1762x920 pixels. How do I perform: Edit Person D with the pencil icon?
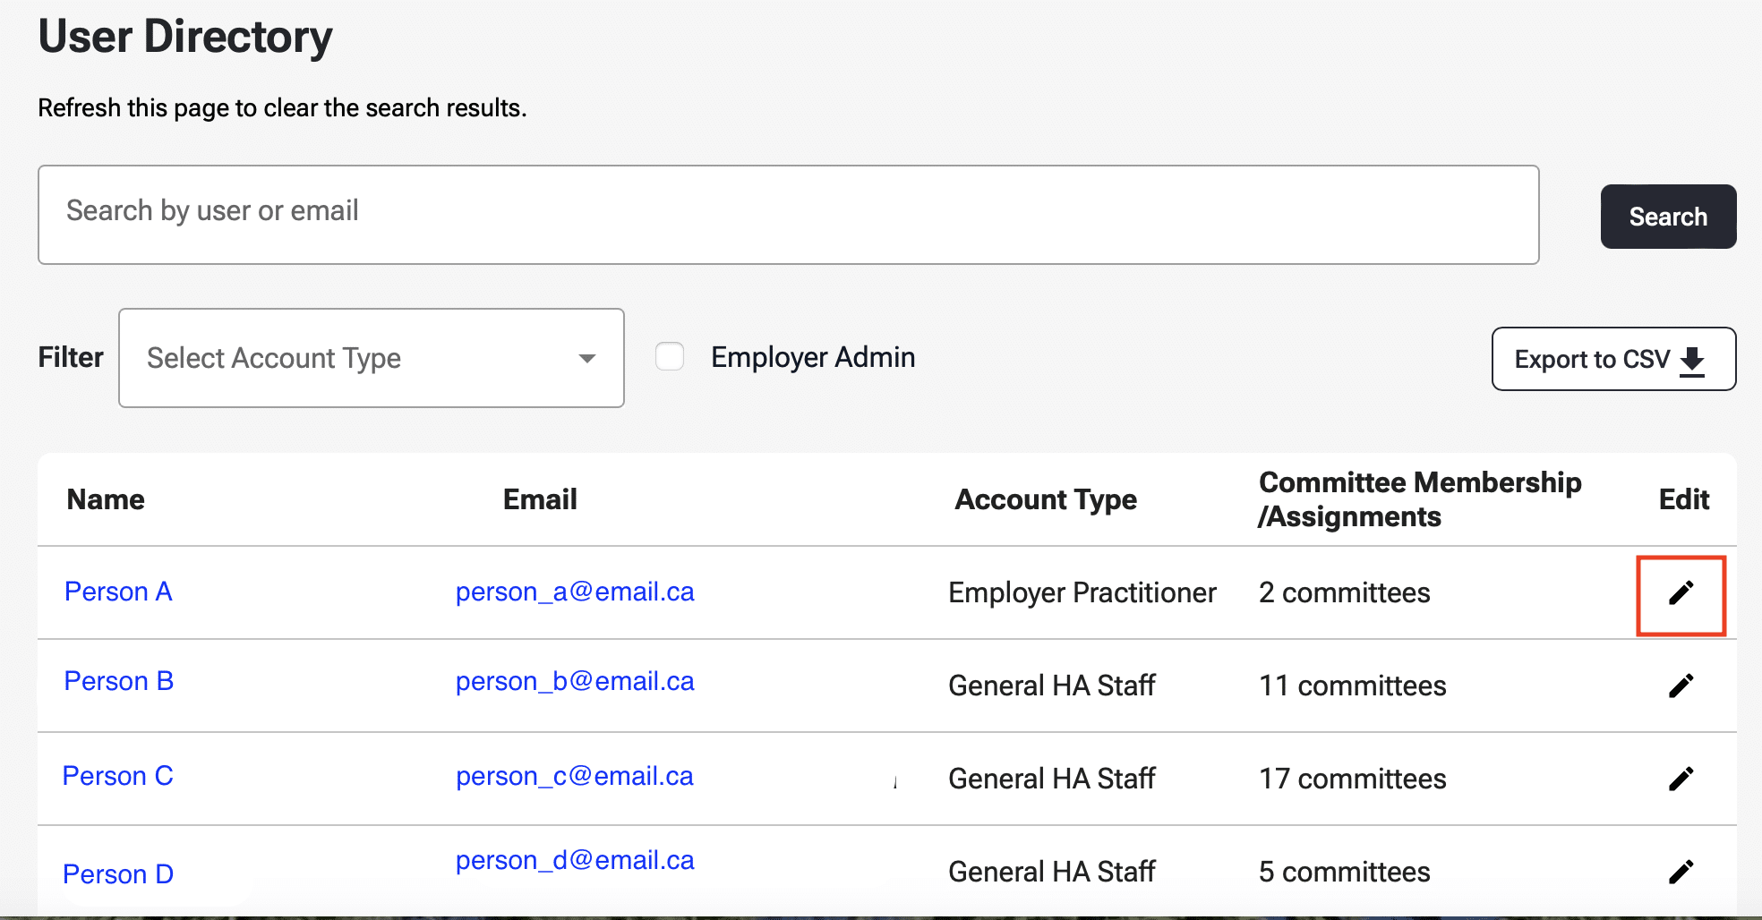pos(1681,873)
